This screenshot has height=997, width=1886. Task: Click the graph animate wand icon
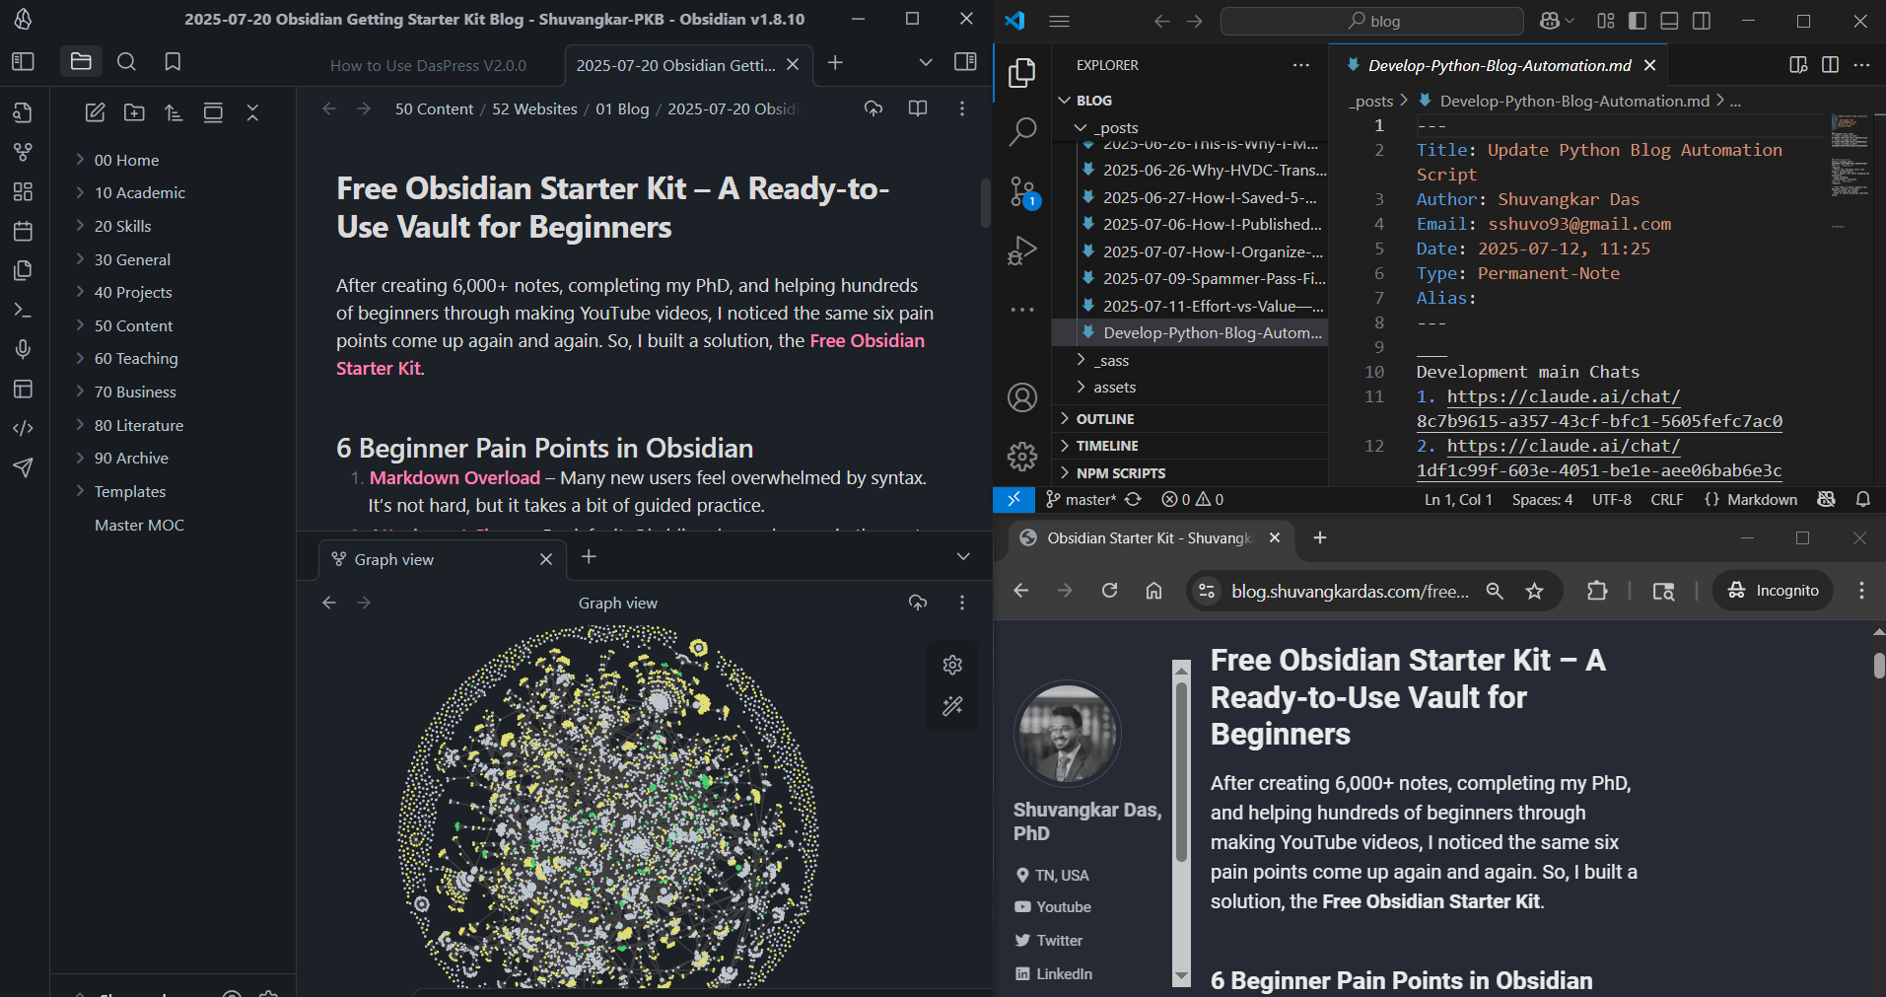[952, 706]
